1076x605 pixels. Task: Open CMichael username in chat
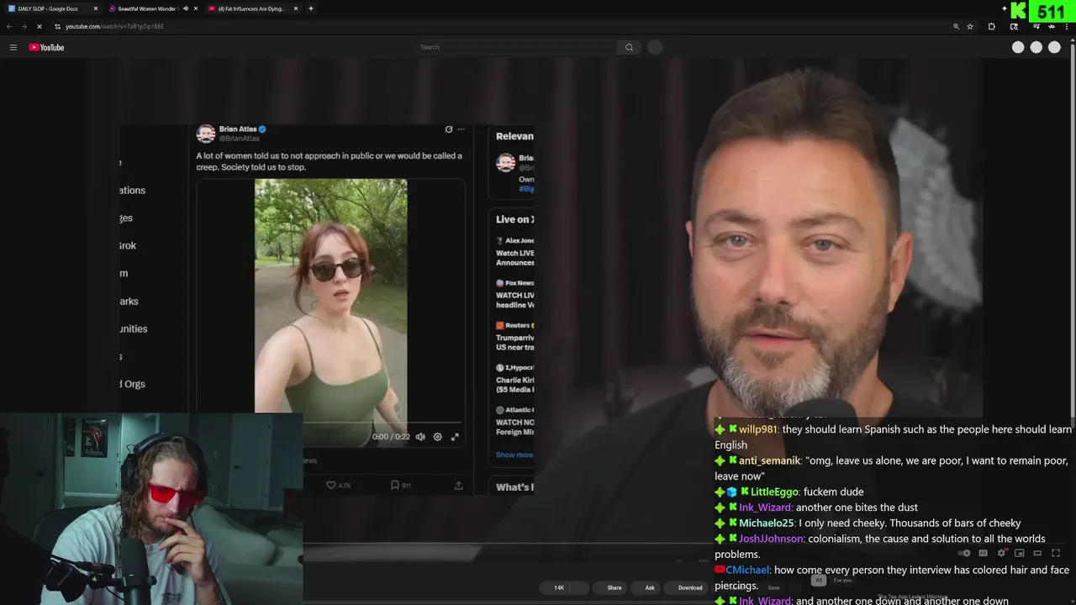747,570
